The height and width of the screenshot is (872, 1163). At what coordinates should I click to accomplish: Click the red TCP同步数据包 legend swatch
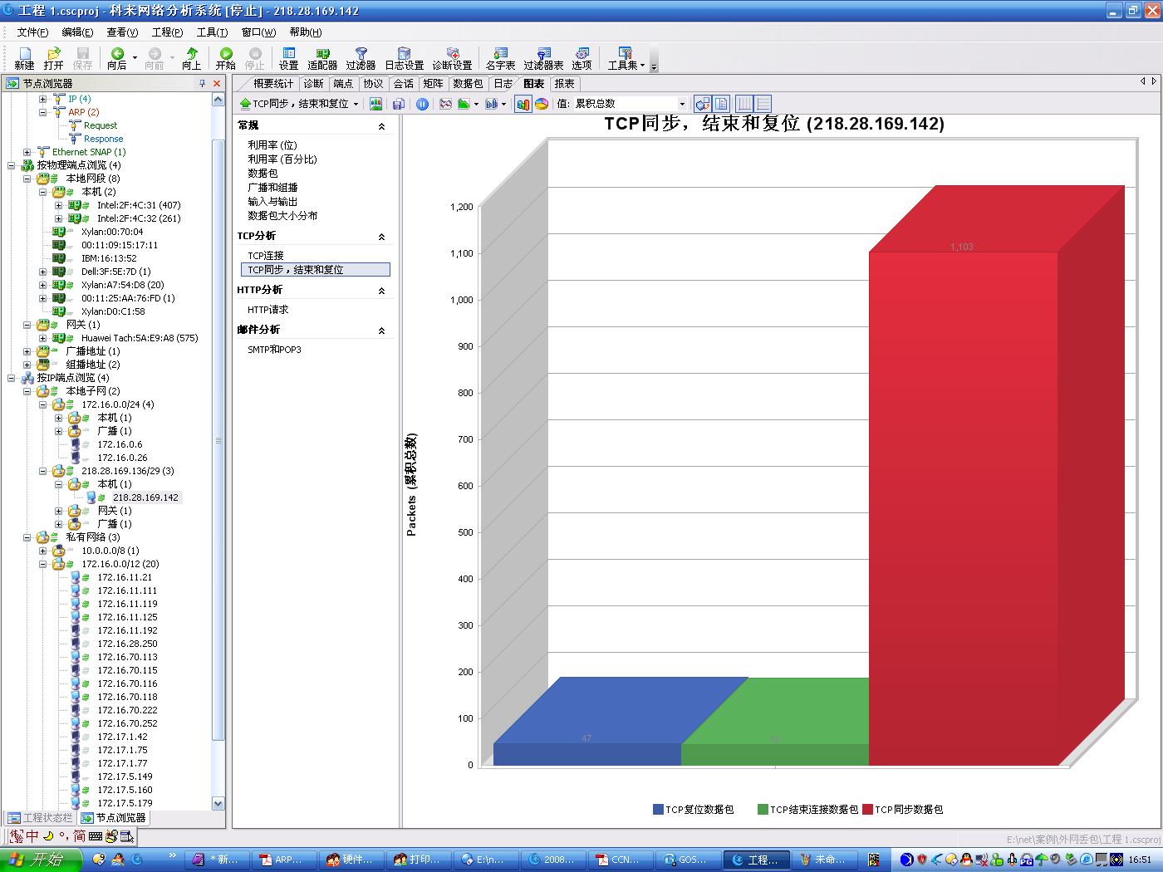(868, 810)
